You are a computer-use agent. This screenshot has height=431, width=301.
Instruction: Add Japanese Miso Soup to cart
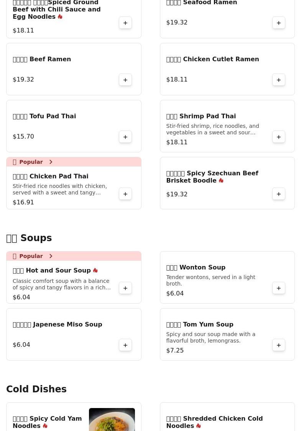125,345
